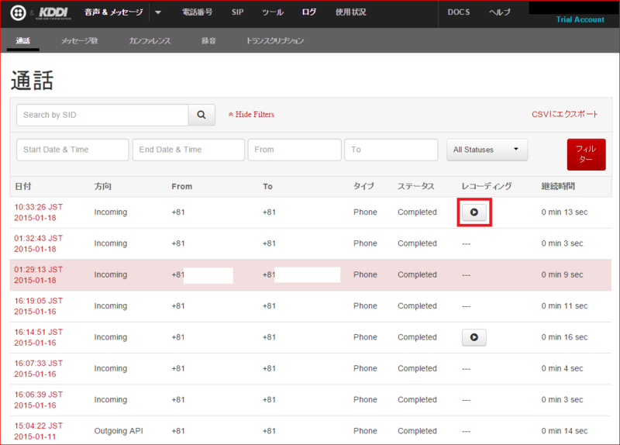The width and height of the screenshot is (620, 445).
Task: Open call details for 01:32:43 JST 2015-01-18
Action: pyautogui.click(x=38, y=243)
